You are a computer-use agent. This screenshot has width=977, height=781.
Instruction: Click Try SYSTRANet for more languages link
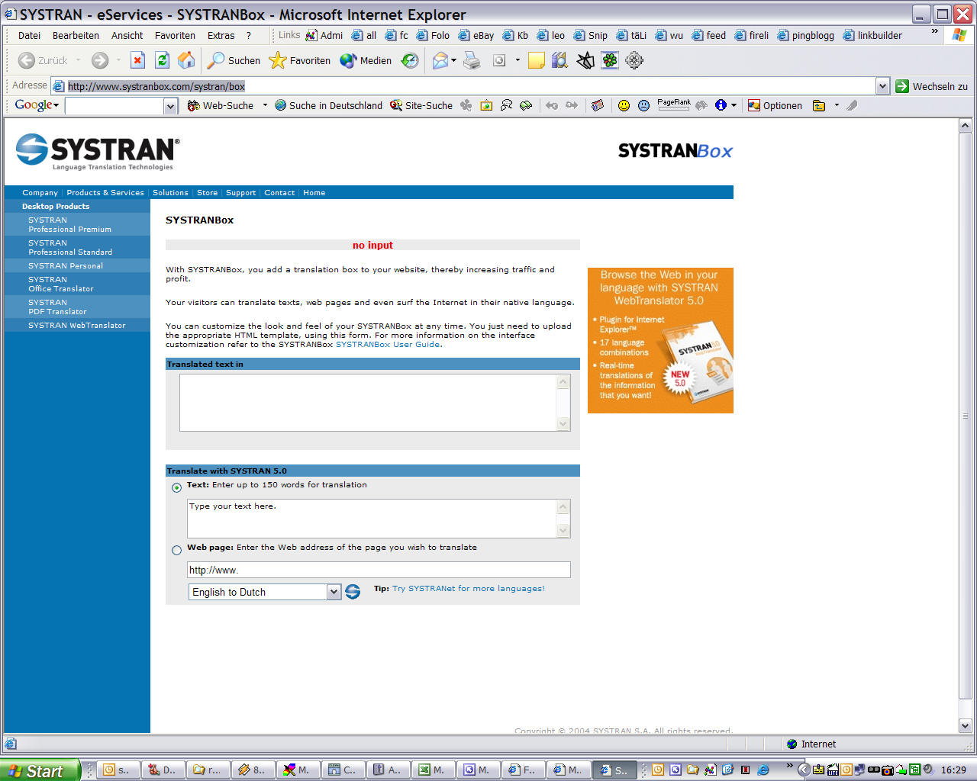[468, 589]
